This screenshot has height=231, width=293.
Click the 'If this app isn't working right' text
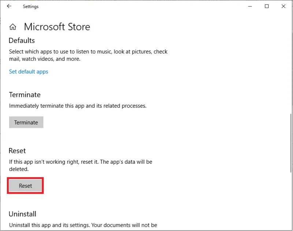81,165
